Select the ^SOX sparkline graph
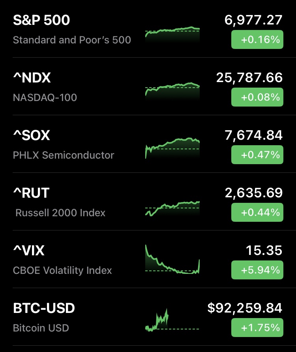The image size is (296, 352). tap(172, 148)
